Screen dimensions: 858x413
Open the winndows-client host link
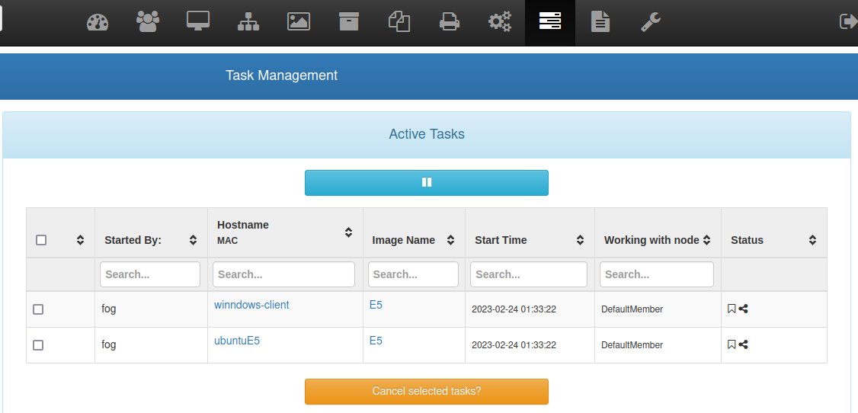coord(251,305)
